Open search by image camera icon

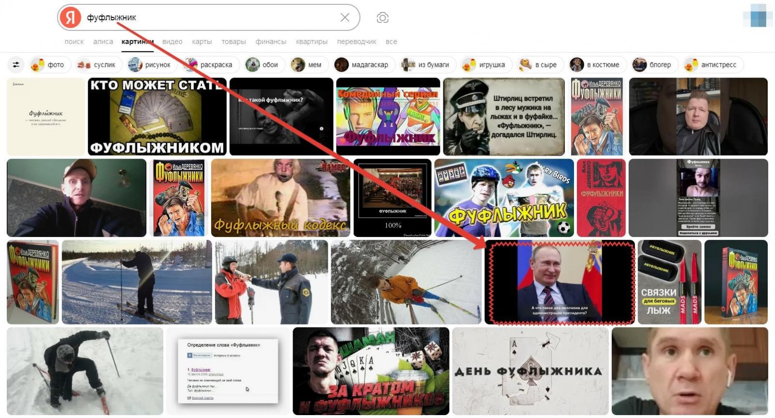pyautogui.click(x=382, y=18)
